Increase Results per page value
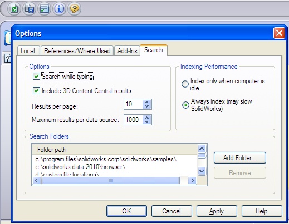This screenshot has width=289, height=224. click(x=146, y=102)
